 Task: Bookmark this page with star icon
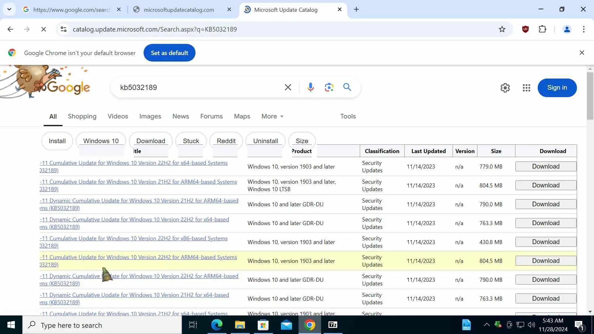click(502, 29)
